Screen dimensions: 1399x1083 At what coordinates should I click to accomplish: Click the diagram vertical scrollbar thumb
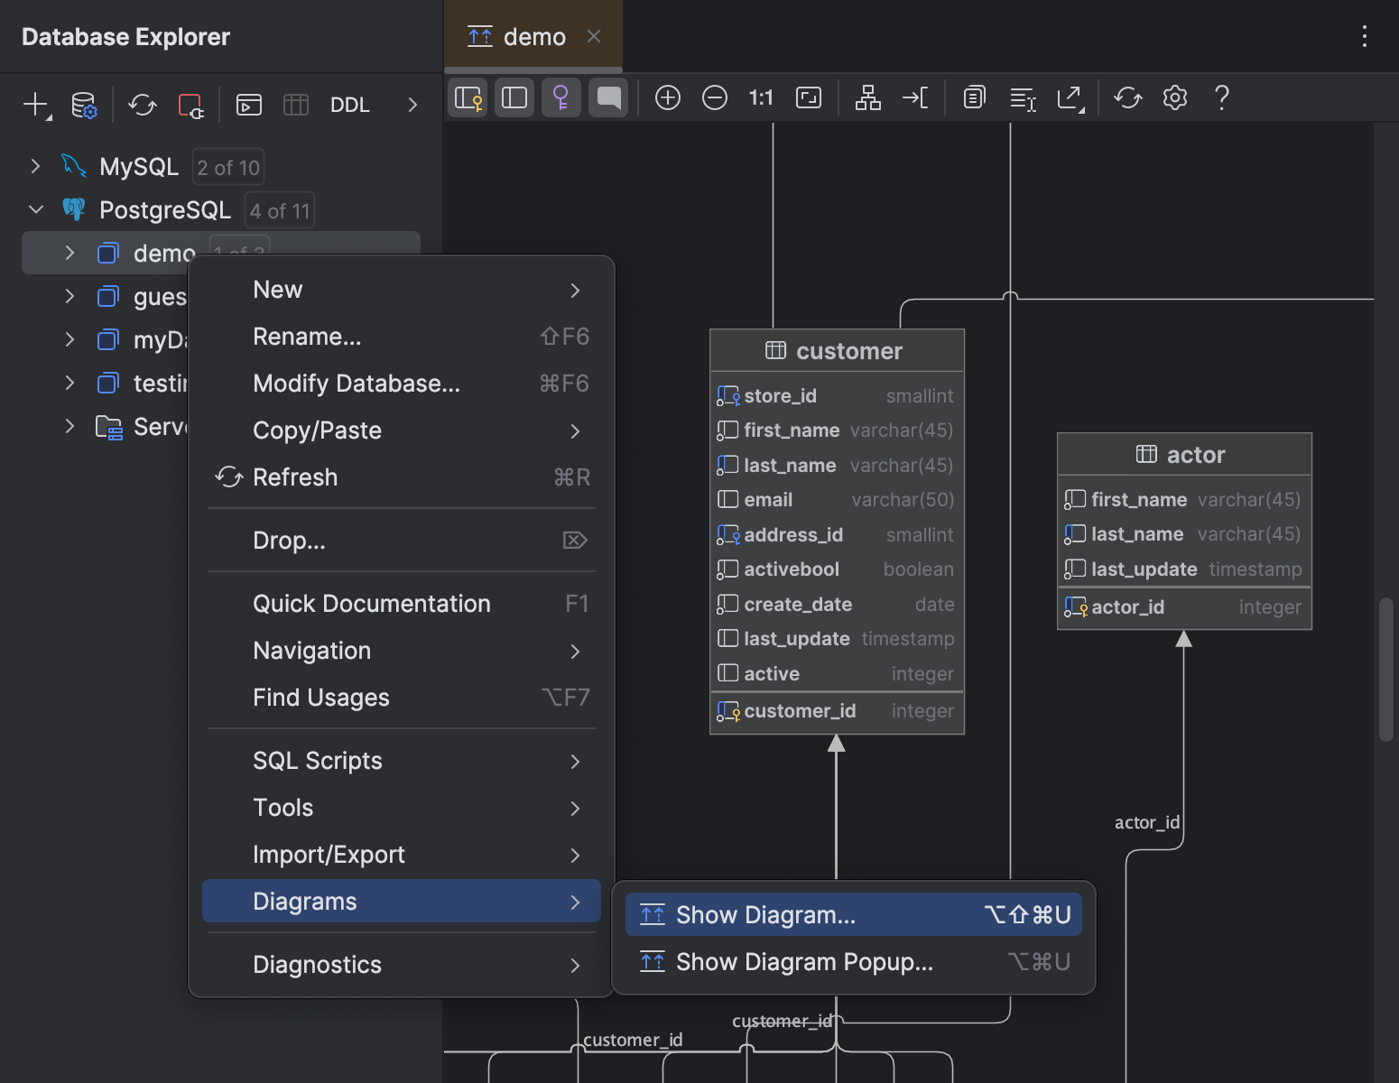click(x=1385, y=668)
